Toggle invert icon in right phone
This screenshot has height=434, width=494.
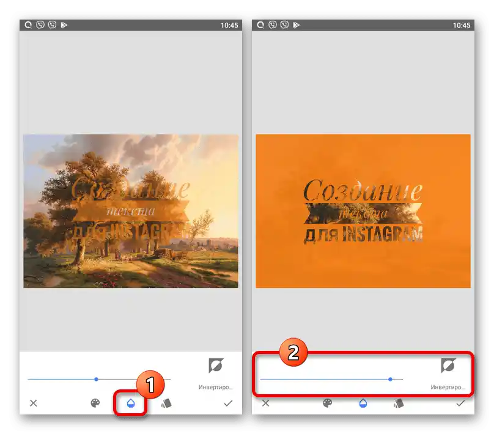tap(448, 366)
